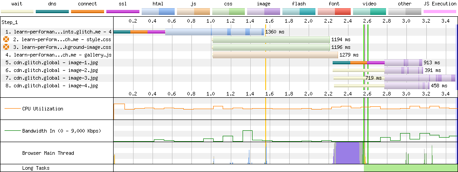Open request 1 learn-performan...ints.glitch.me
Viewport: 458px width, 172px height.
click(58, 32)
